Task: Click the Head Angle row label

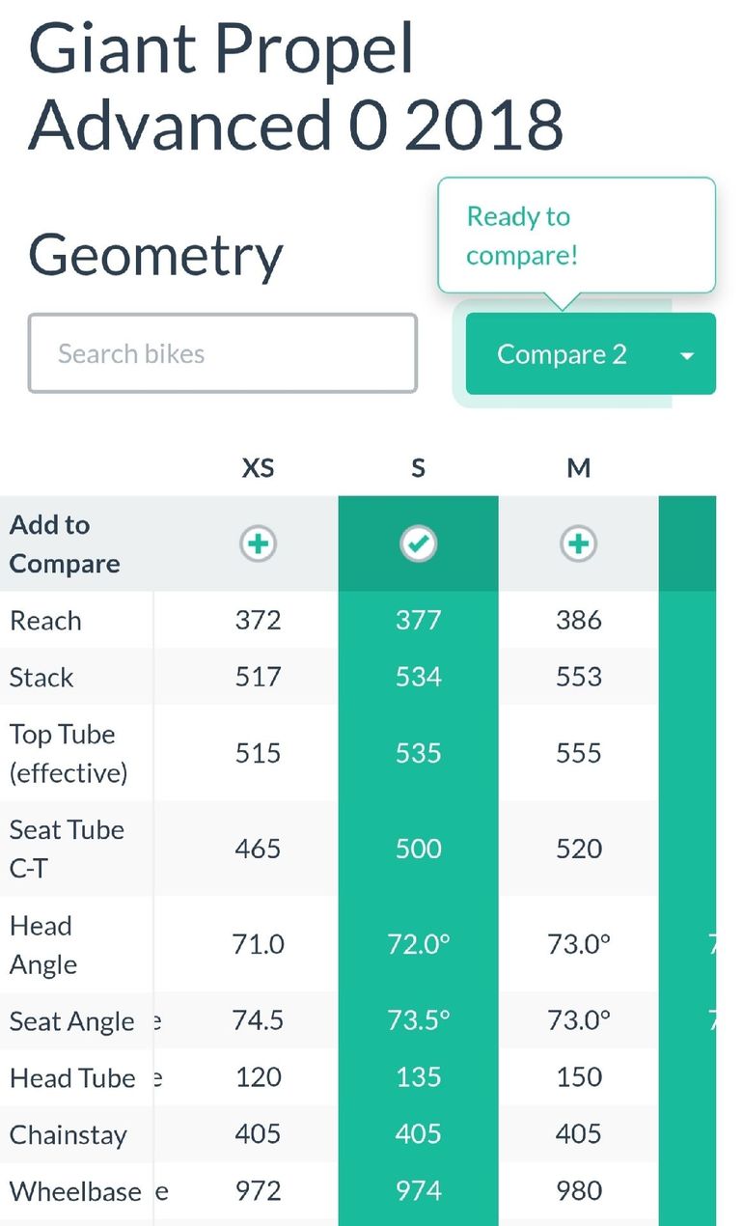Action: click(43, 945)
